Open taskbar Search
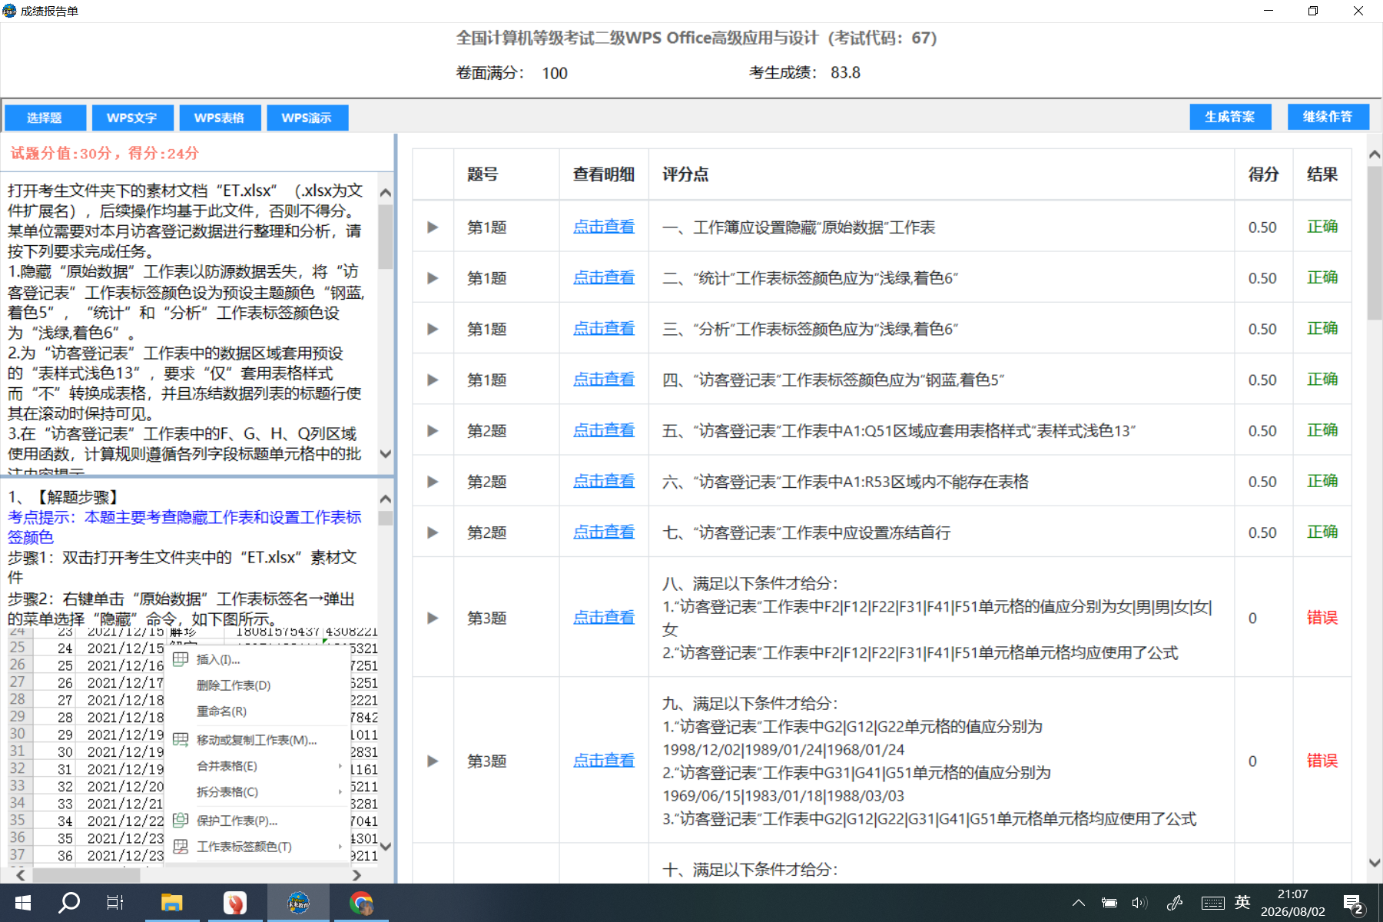The height and width of the screenshot is (922, 1383). (x=69, y=903)
